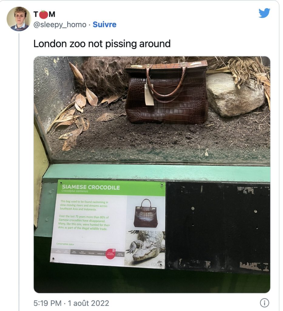
Task: Click the small handbag picture on the sign
Action: pyautogui.click(x=146, y=213)
